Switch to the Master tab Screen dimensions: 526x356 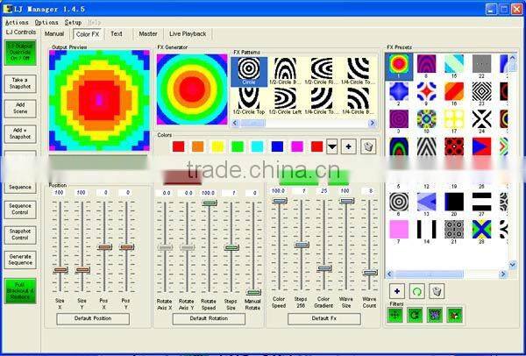click(148, 33)
